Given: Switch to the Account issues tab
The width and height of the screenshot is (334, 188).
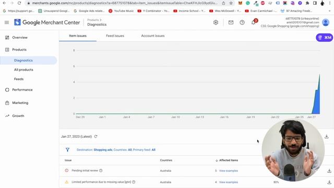Looking at the screenshot, I should 153,36.
